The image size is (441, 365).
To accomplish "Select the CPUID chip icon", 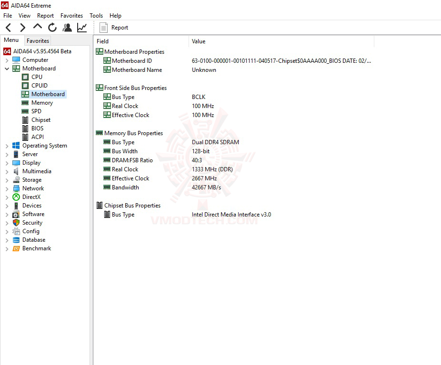I will (x=25, y=85).
